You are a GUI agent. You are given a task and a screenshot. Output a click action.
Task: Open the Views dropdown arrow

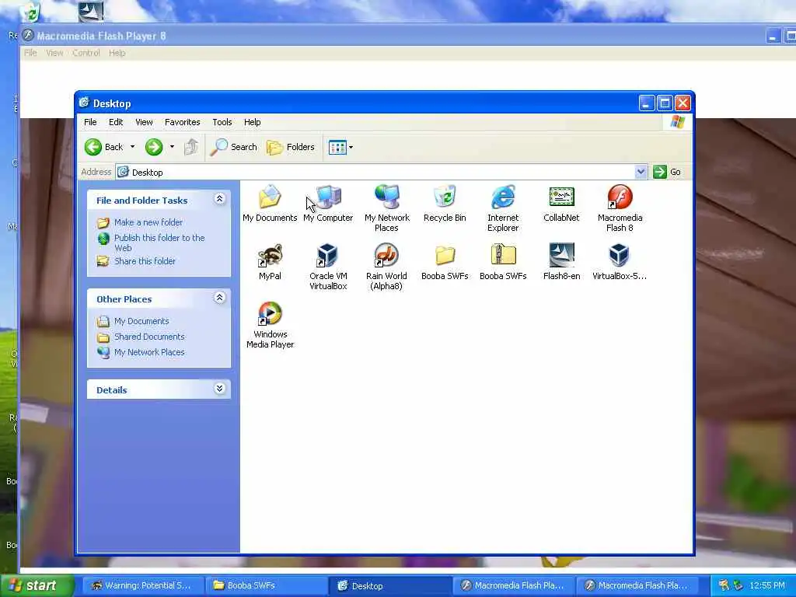coord(351,147)
